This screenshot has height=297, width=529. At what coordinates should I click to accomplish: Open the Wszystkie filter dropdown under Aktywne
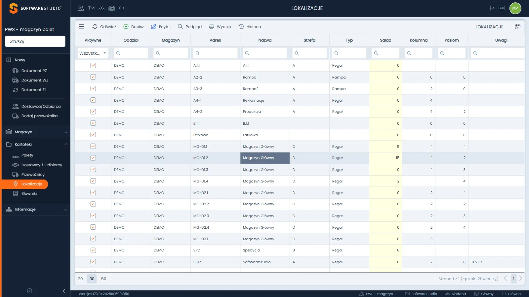pyautogui.click(x=93, y=53)
